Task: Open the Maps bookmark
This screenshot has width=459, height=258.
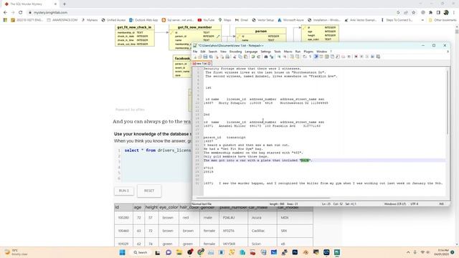Action: point(224,20)
